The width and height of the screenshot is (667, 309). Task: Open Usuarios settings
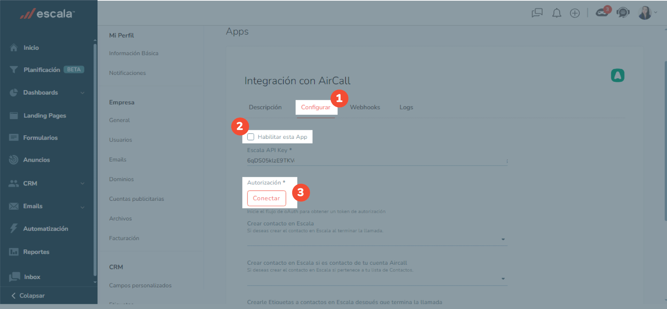point(121,140)
